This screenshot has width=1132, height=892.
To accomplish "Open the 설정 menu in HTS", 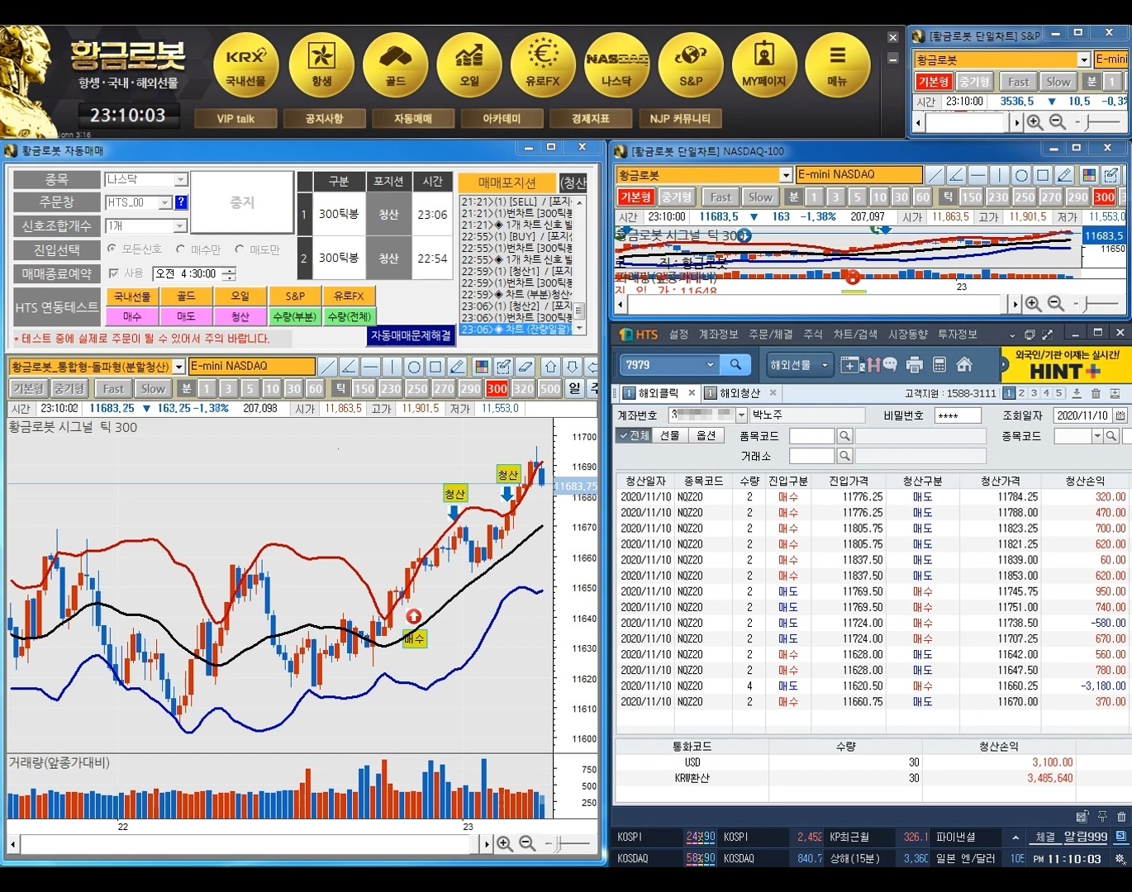I will [x=678, y=334].
